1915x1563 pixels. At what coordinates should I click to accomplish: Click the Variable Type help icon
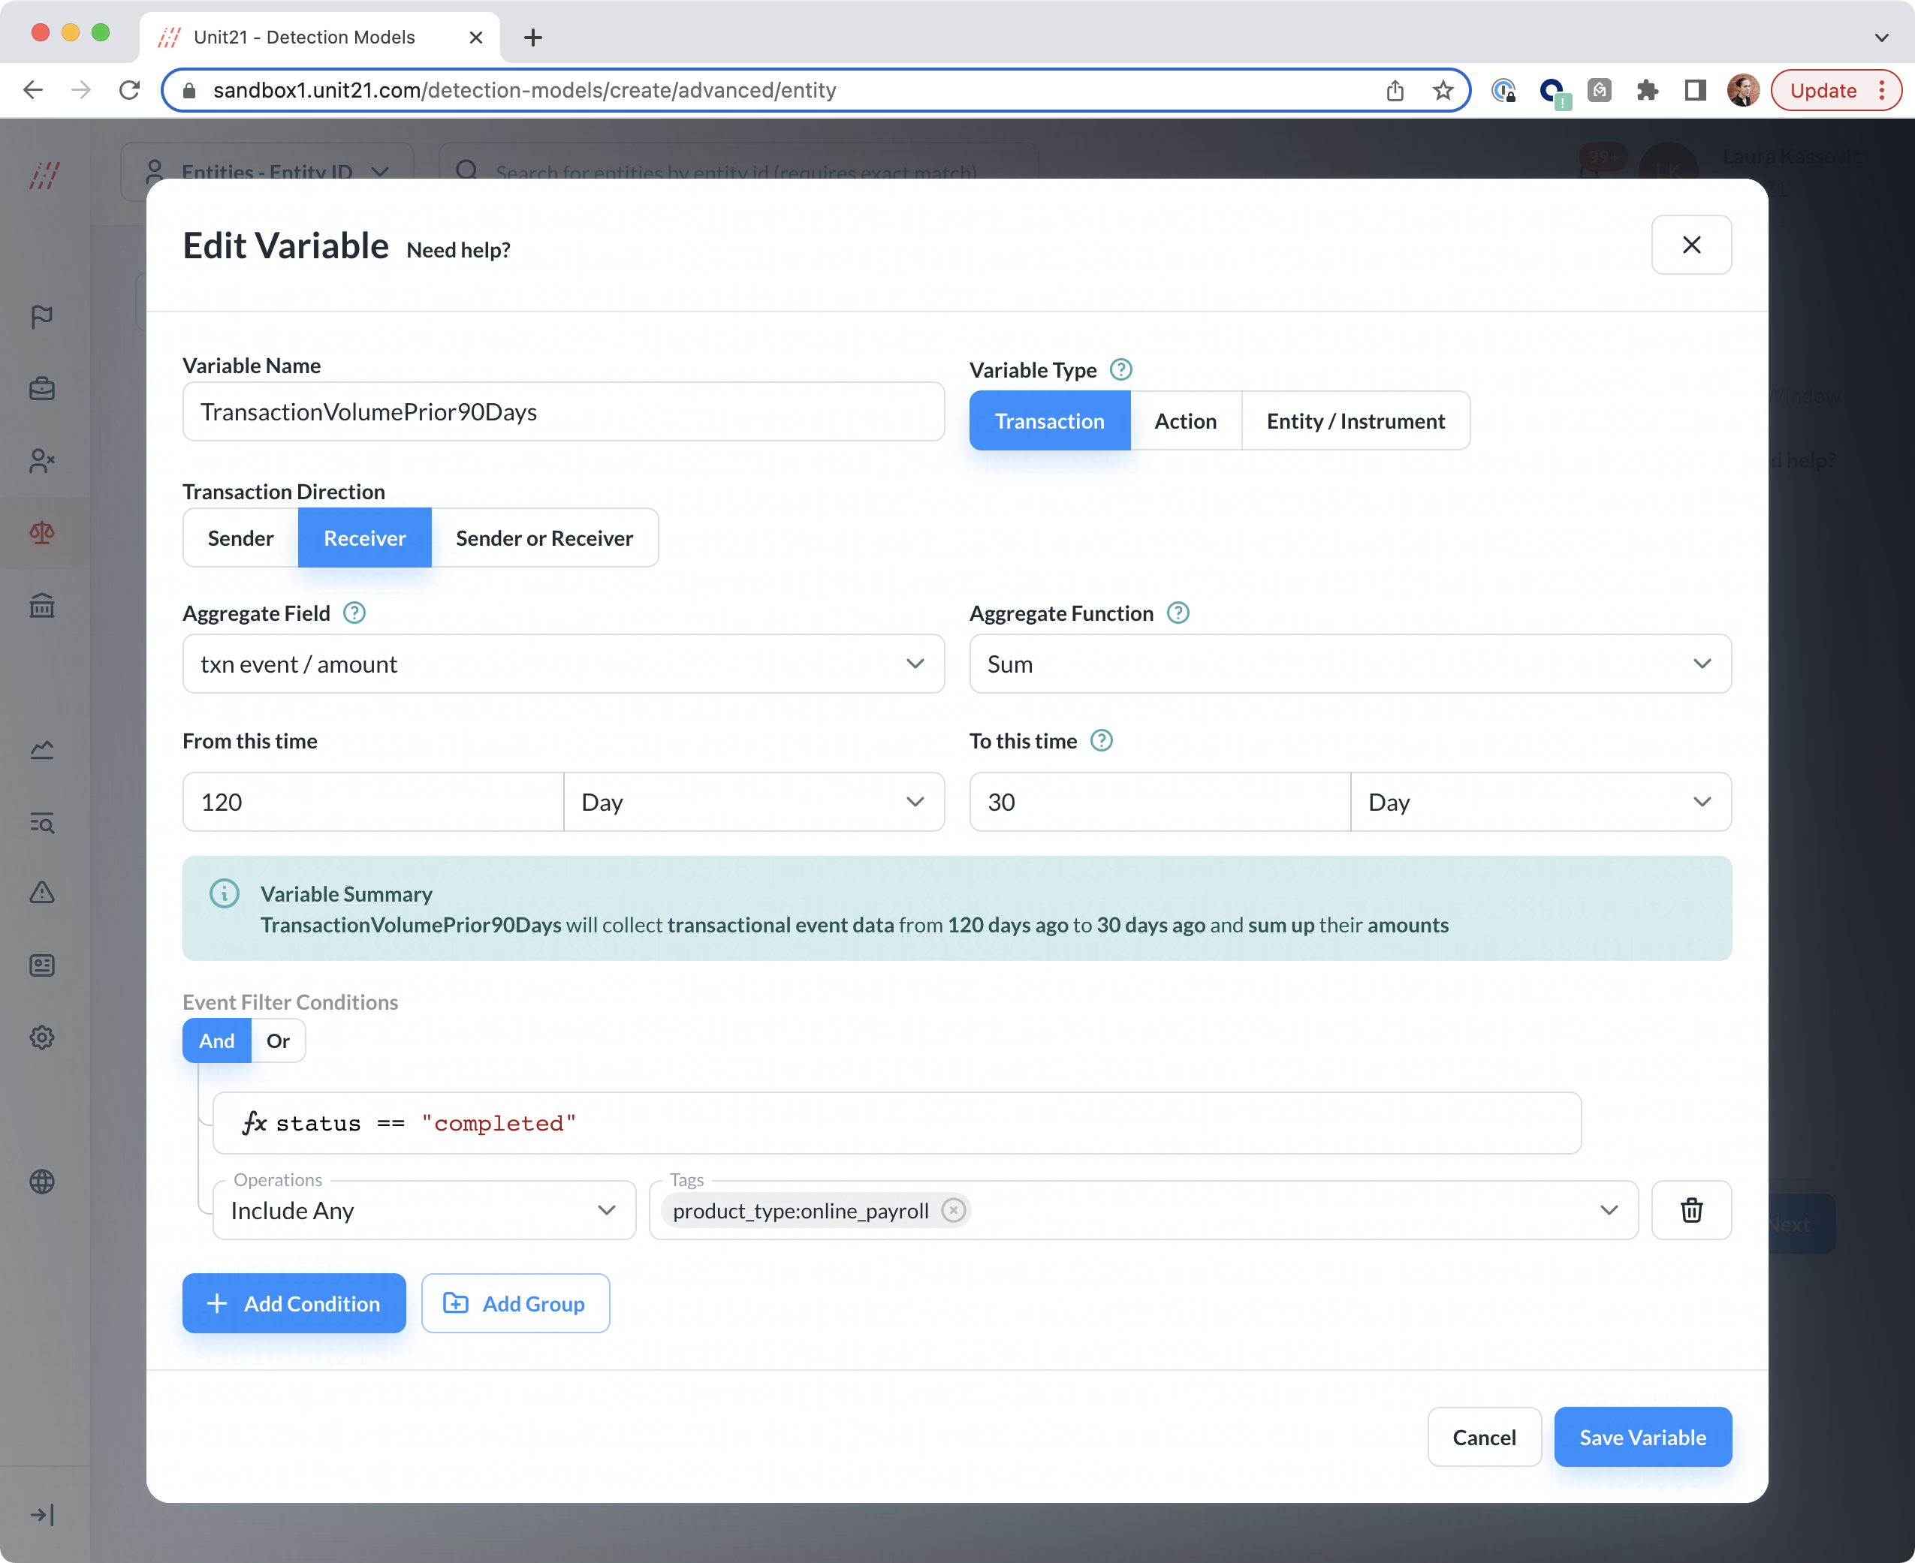[x=1120, y=370]
